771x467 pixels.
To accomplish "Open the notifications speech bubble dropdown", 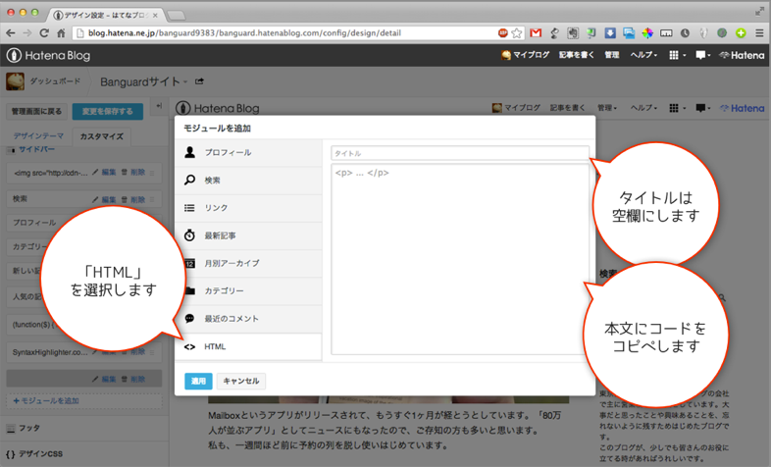I will point(703,55).
